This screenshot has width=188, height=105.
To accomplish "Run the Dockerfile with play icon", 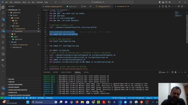I will coord(160,6).
